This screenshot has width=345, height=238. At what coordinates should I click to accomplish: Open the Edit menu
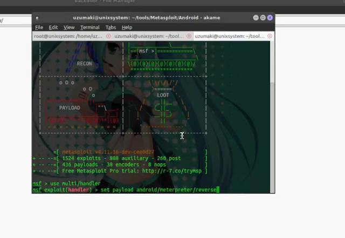pos(53,28)
